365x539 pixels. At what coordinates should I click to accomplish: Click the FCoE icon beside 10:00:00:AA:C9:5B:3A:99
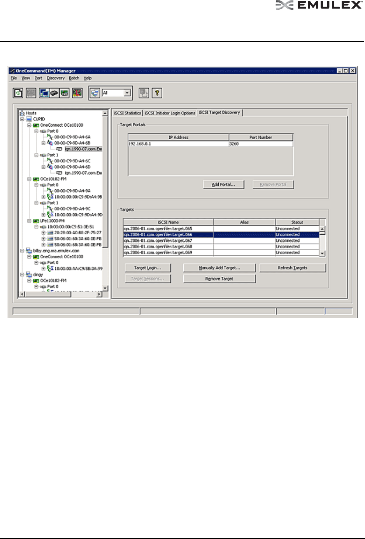(x=50, y=269)
